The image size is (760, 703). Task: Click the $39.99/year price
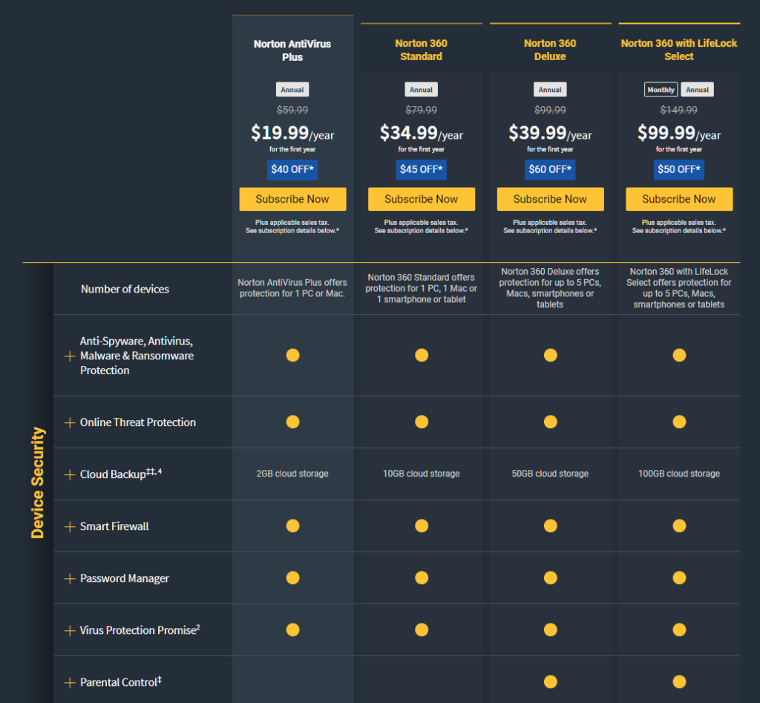click(550, 132)
